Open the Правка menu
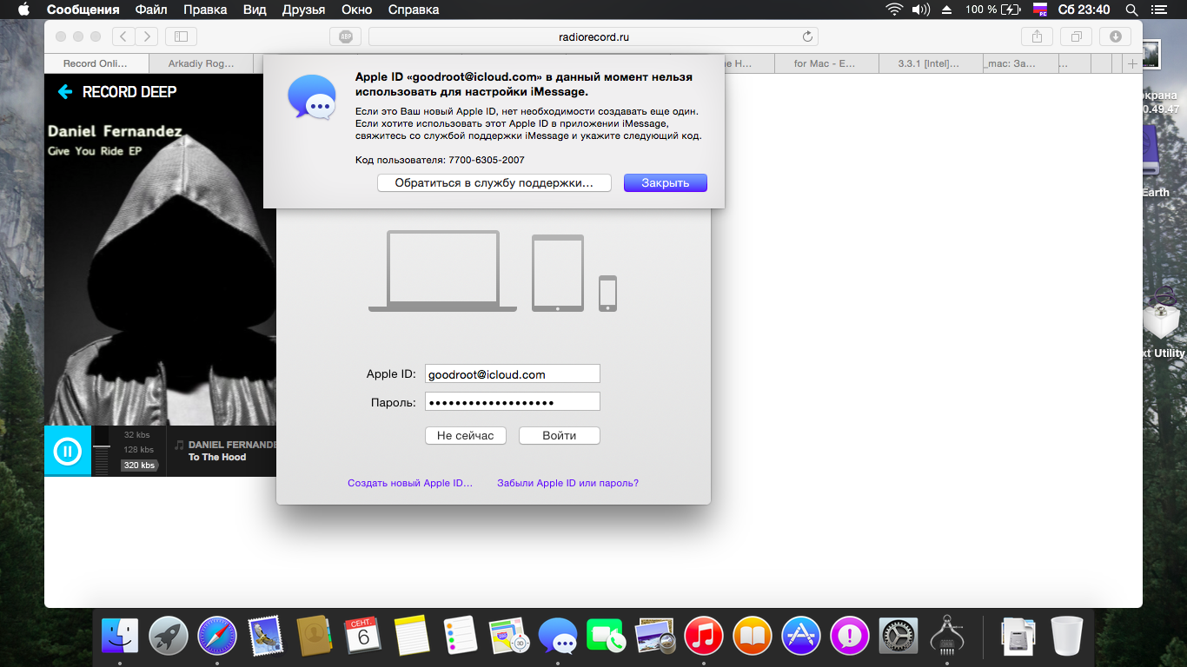 click(205, 10)
